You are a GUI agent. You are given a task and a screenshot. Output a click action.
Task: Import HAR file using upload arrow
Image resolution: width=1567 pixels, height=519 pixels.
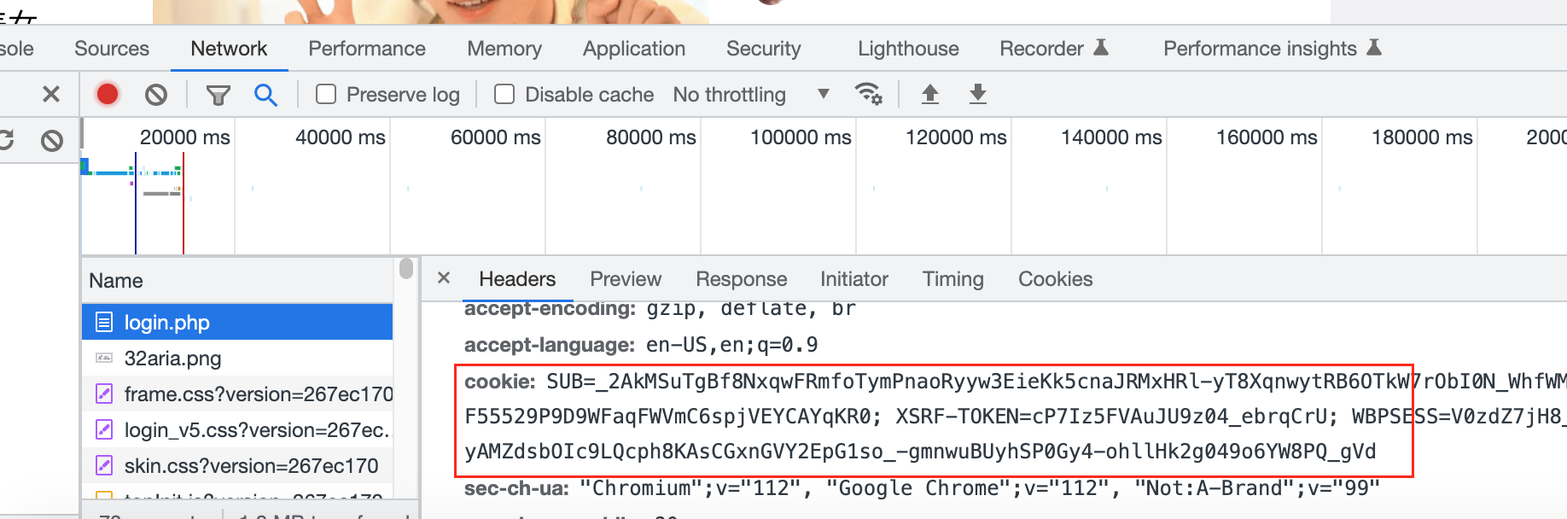coord(930,94)
